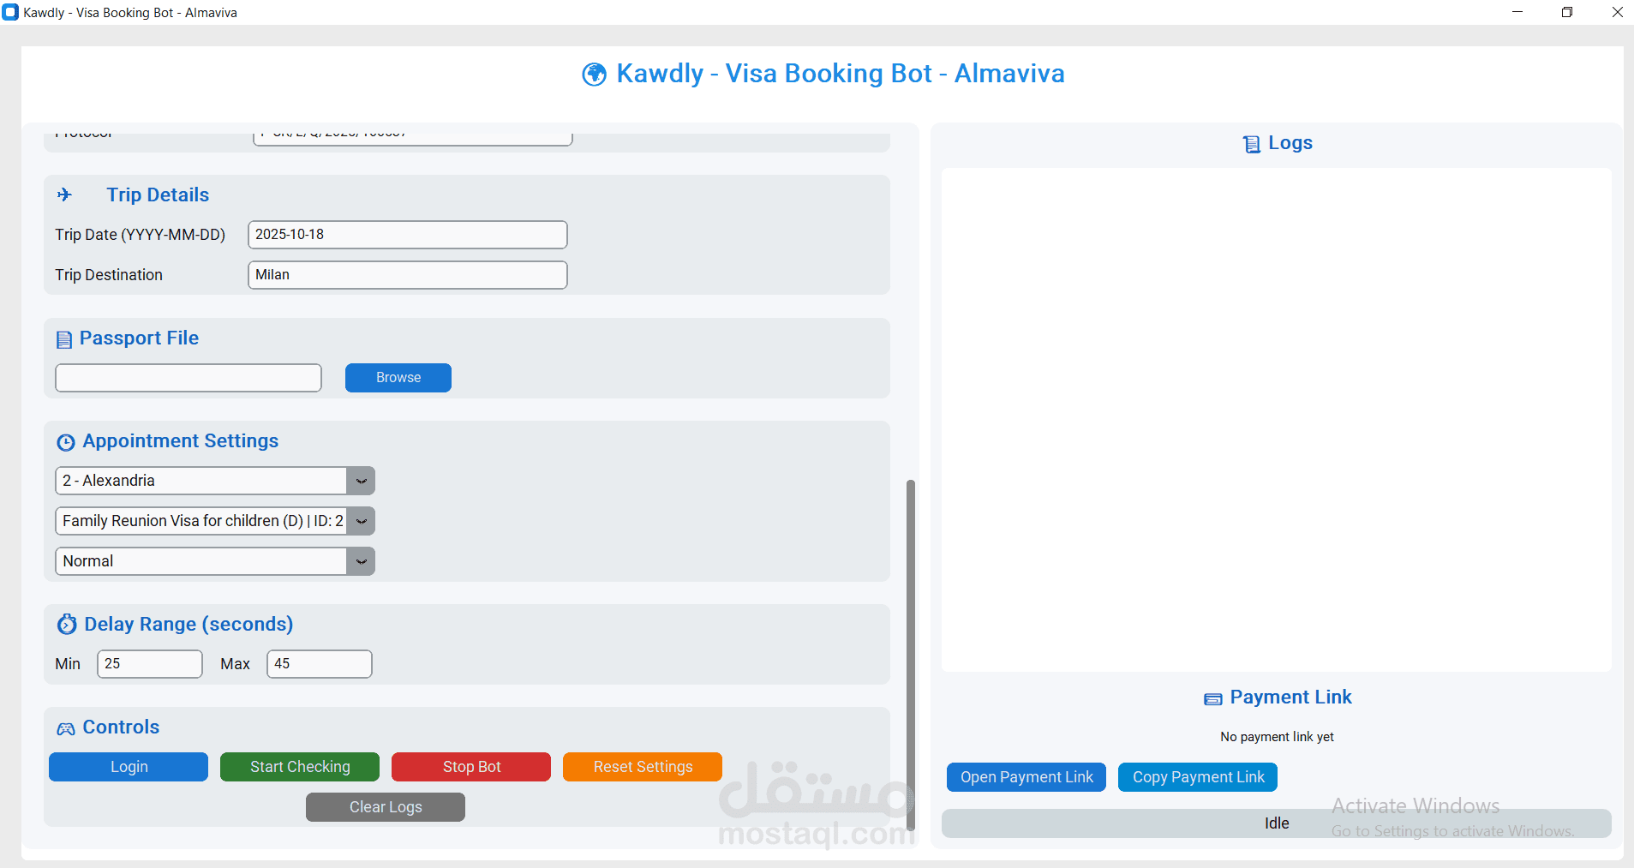Click the Stop Bot button
1634x868 pixels.
471,767
